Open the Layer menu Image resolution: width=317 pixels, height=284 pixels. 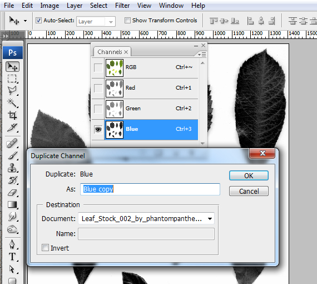(75, 6)
